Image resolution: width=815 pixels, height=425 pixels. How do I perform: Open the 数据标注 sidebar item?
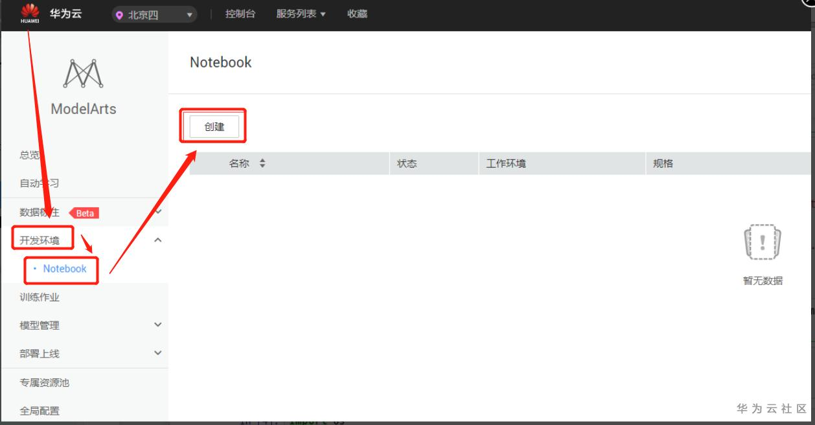[40, 212]
